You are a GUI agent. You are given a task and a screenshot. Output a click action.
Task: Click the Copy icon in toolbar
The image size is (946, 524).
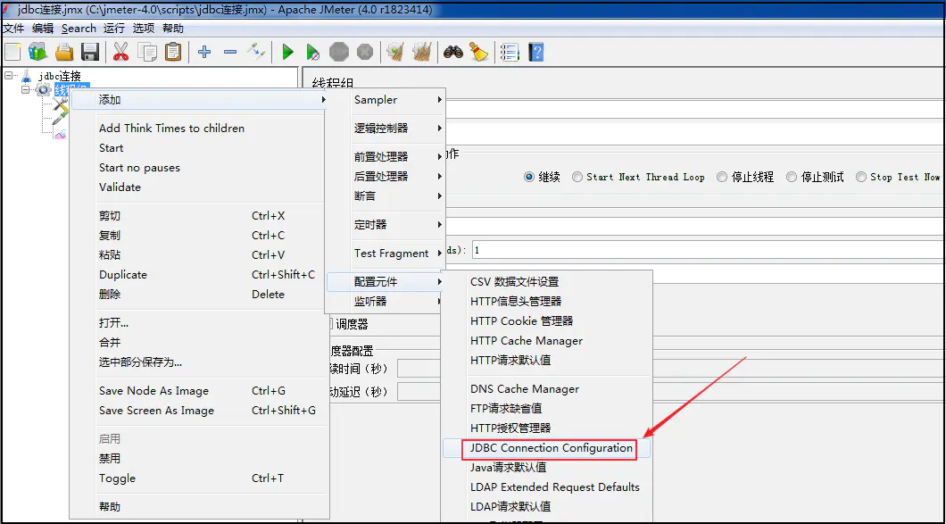click(x=146, y=53)
